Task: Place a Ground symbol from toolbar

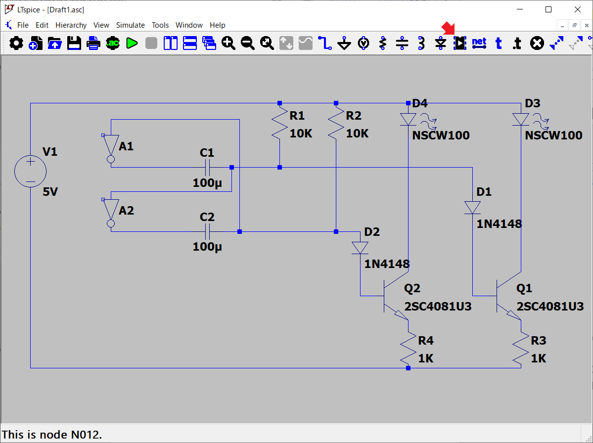Action: click(344, 44)
